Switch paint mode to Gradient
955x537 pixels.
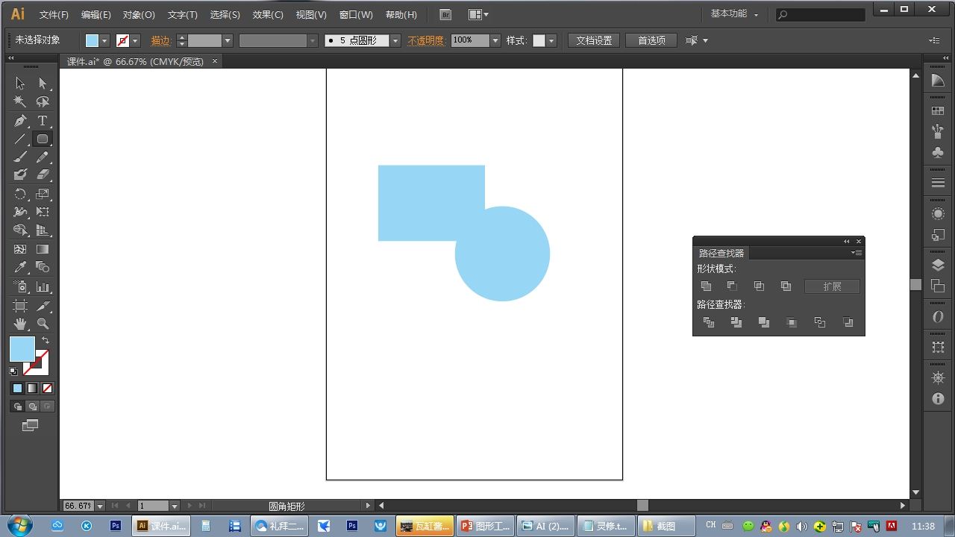[x=32, y=389]
